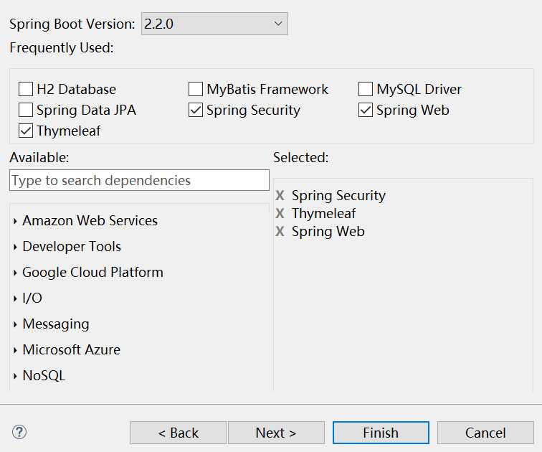The height and width of the screenshot is (452, 542).
Task: Click the Back button
Action: click(x=178, y=433)
